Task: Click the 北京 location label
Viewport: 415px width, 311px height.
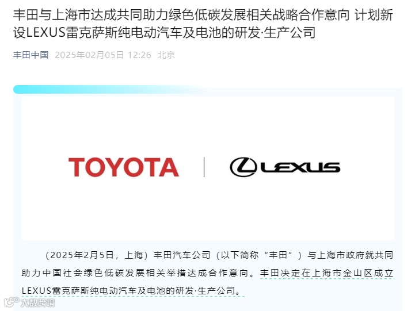Action: tap(166, 55)
